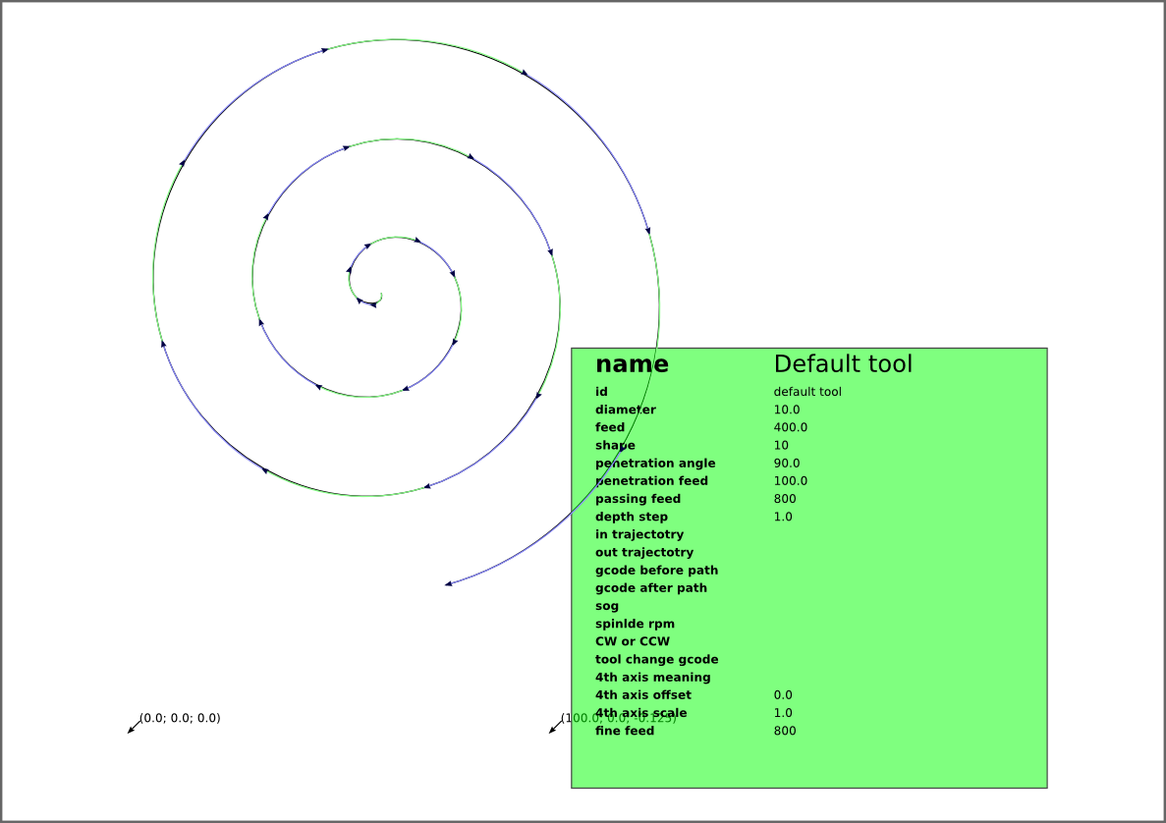Viewport: 1166px width, 823px height.
Task: Select the "out trajectotry" label
Action: click(644, 552)
